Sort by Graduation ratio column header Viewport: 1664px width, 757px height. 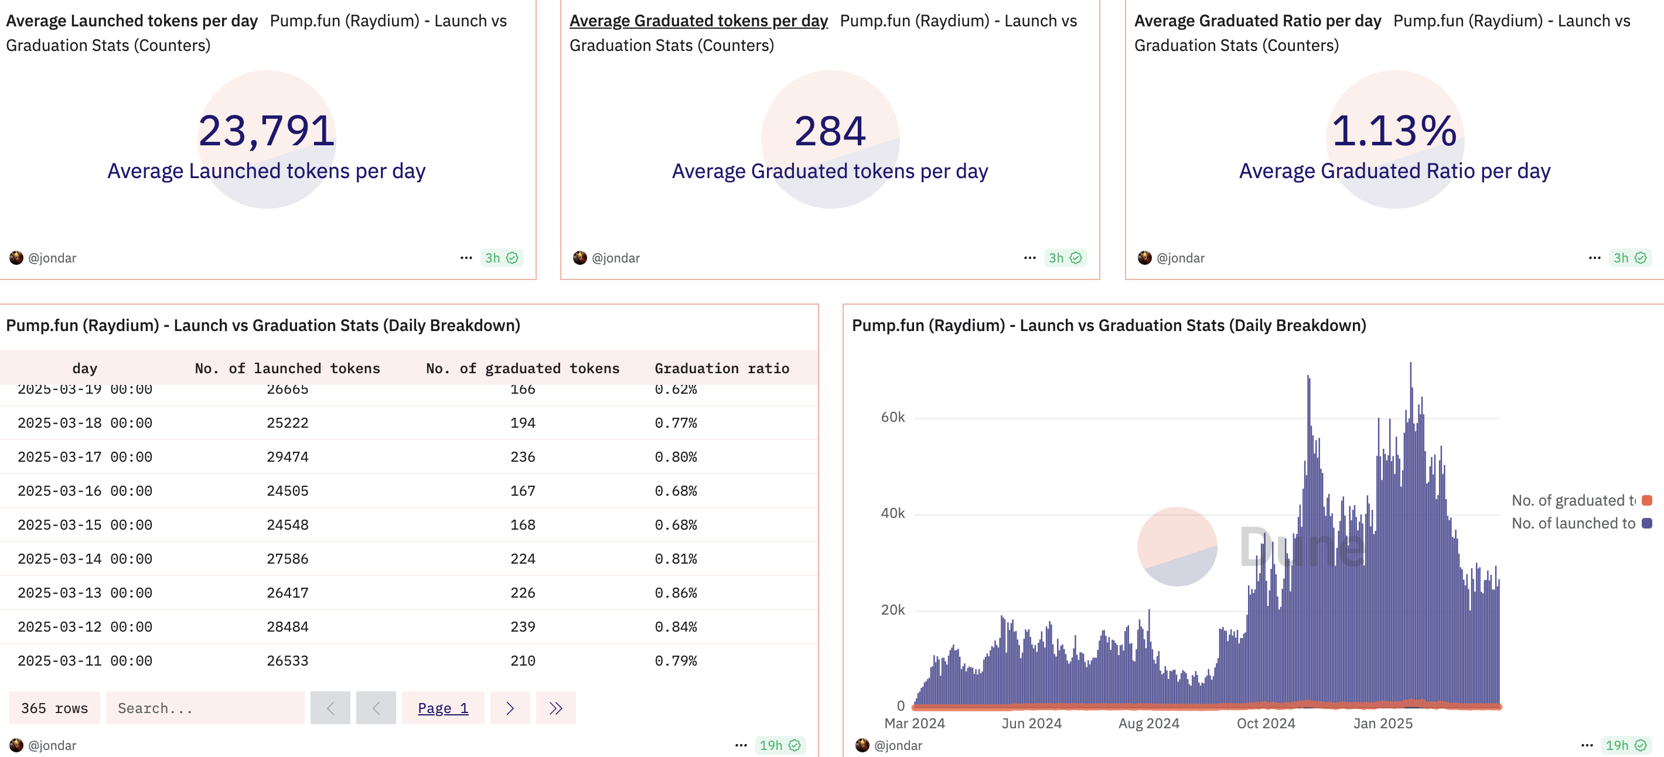(721, 368)
